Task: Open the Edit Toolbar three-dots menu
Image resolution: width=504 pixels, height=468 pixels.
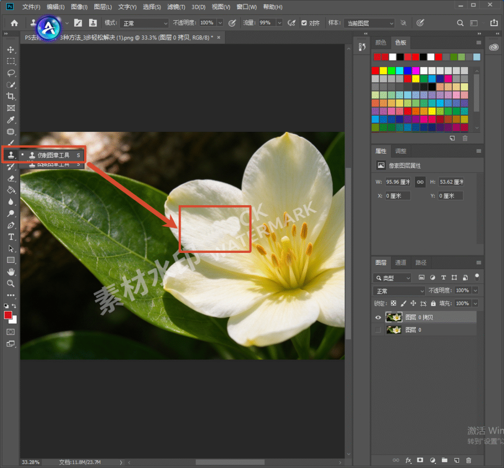Action: [11, 295]
